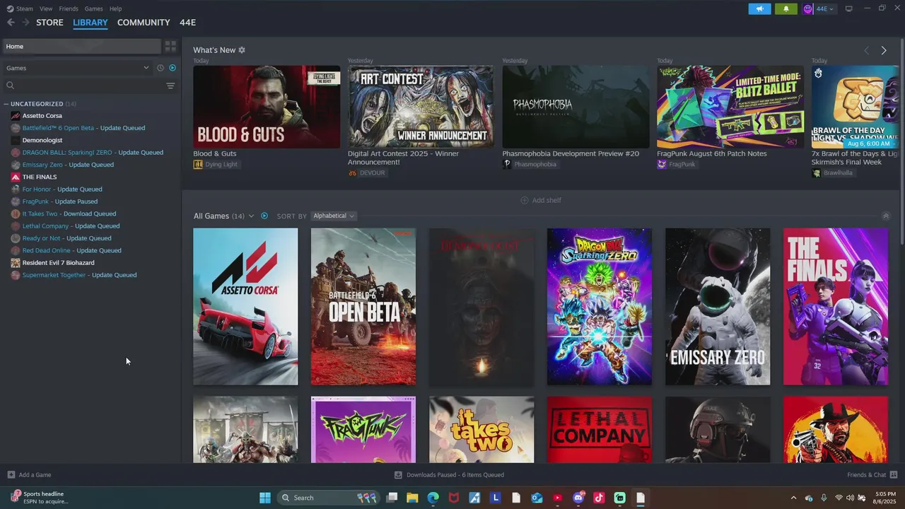905x509 pixels.
Task: Open the View menu
Action: 46,8
